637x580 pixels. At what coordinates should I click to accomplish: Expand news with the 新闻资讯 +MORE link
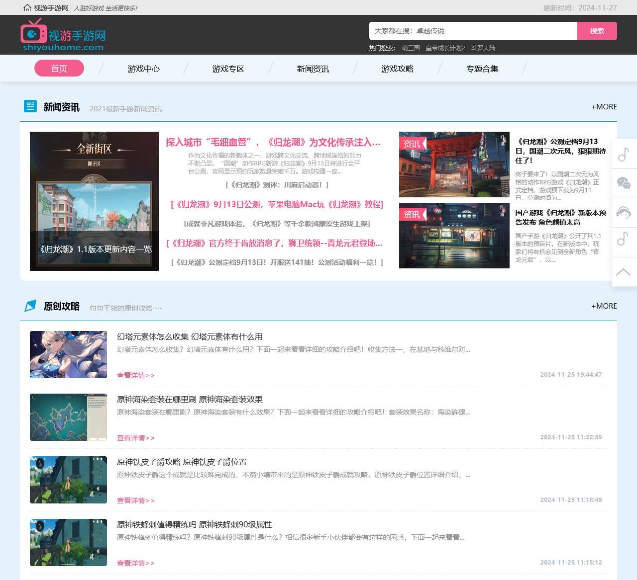604,107
